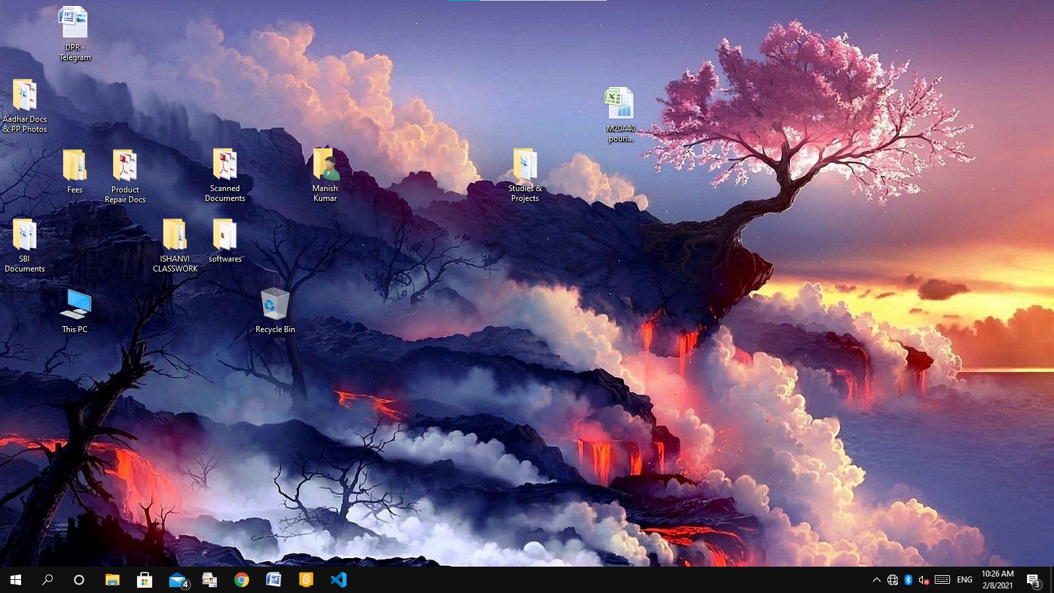Select the softwares folder icon

(225, 235)
